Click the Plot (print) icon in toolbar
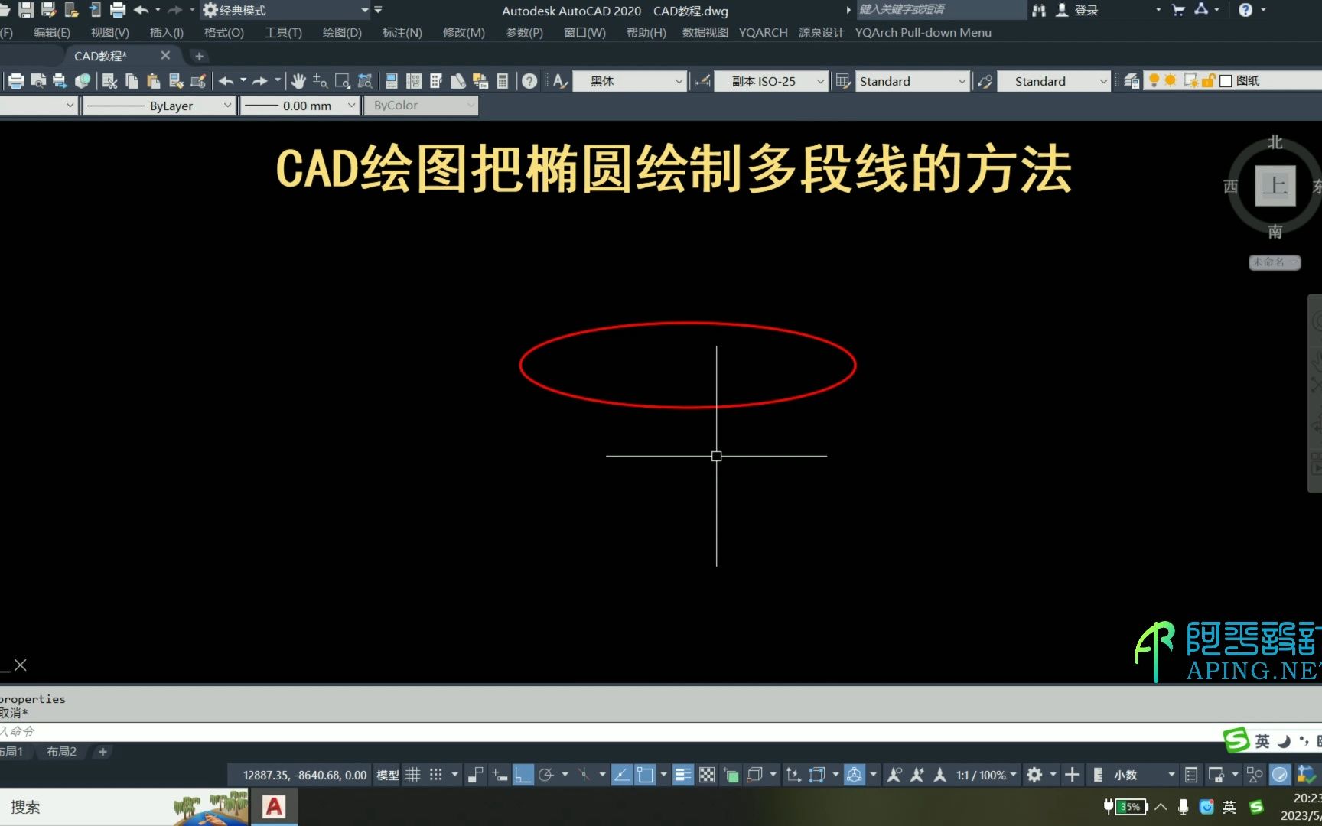The image size is (1322, 826). click(x=16, y=81)
